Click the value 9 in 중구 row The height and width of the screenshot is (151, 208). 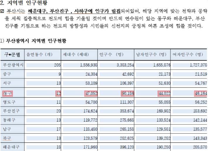coord(60,74)
